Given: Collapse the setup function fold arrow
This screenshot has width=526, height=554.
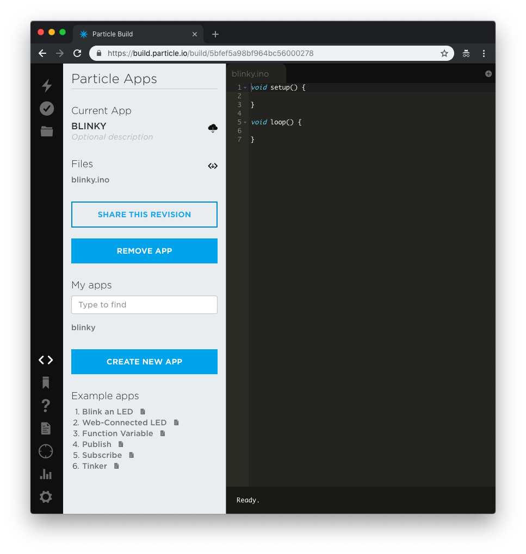Looking at the screenshot, I should [245, 87].
